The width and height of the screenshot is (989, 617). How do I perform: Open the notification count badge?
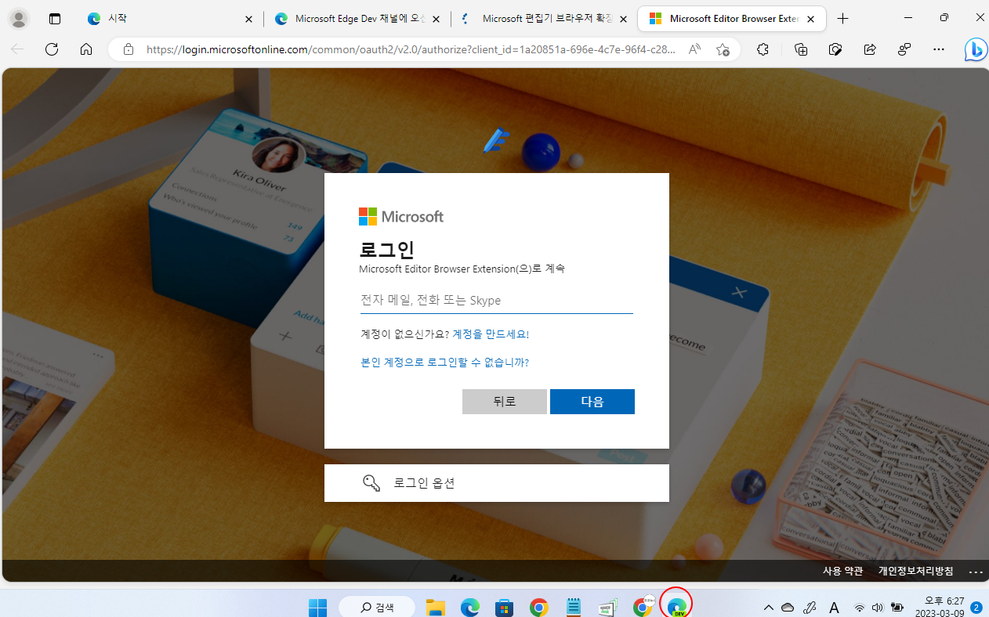coord(976,607)
